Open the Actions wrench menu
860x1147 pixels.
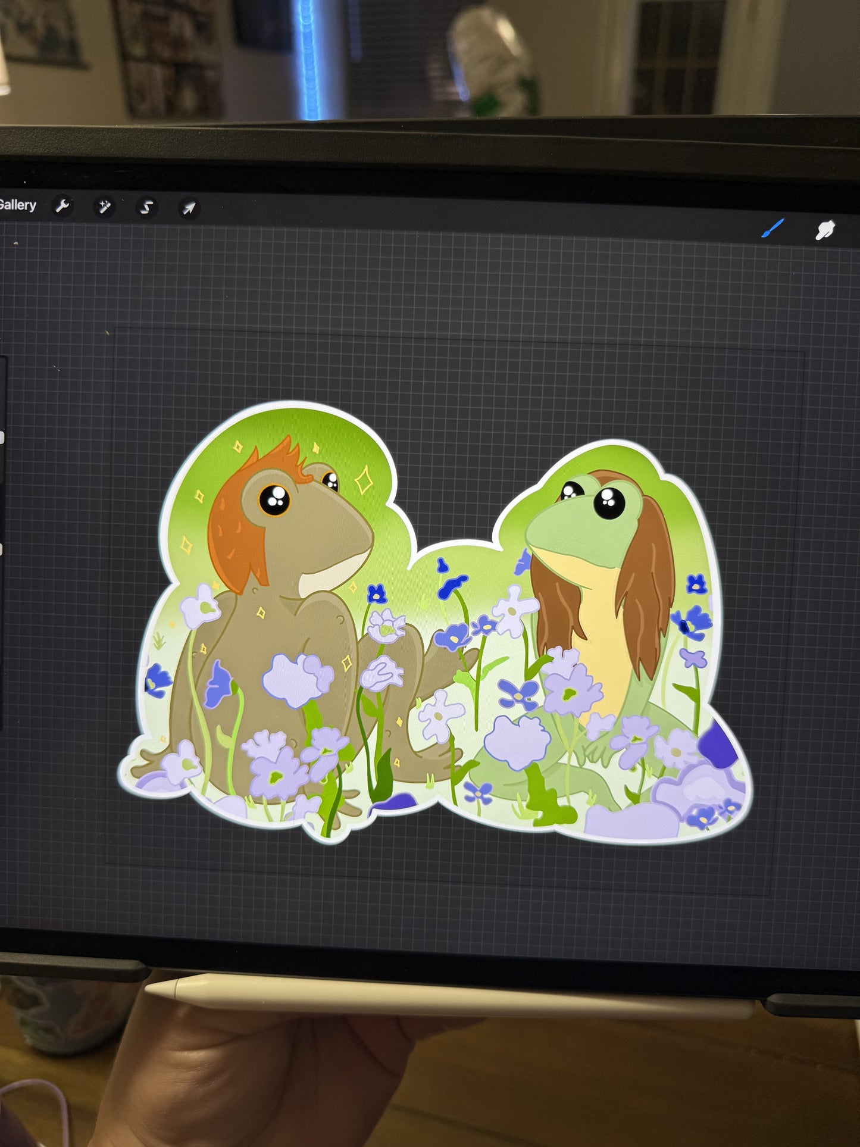click(62, 207)
